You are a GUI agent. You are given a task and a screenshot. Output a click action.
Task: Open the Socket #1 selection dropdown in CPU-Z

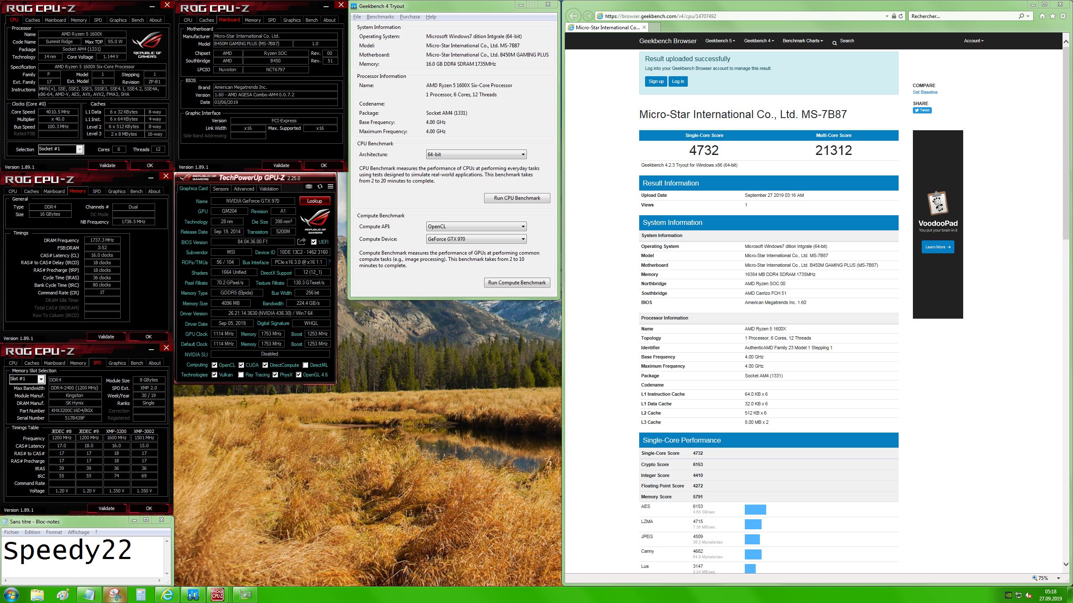click(61, 149)
